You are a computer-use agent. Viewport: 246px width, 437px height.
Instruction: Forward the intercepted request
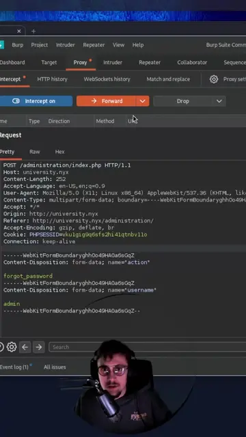click(x=107, y=101)
